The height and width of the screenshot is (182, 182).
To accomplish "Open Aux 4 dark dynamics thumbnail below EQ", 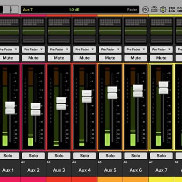I will [85, 40].
